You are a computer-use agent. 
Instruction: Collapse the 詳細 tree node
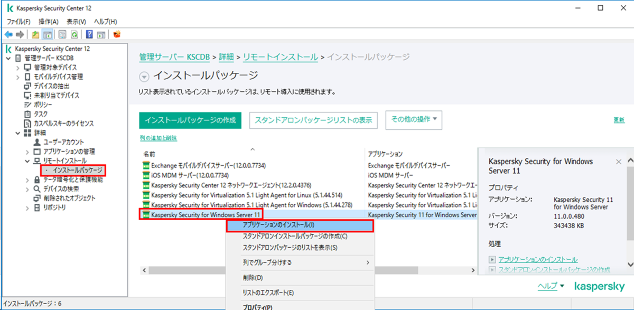click(17, 133)
